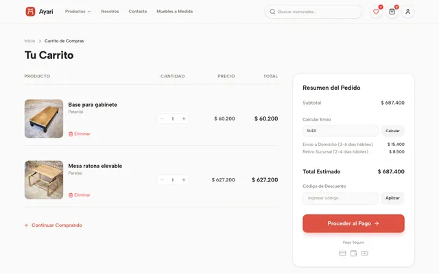The image size is (439, 274).
Task: Open the user account icon
Action: tap(408, 12)
